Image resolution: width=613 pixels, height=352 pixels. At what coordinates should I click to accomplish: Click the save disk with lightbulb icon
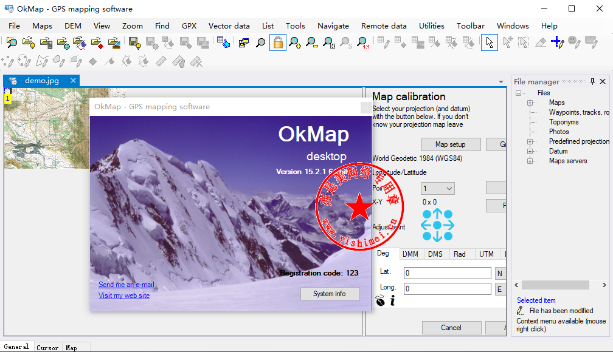pyautogui.click(x=135, y=42)
